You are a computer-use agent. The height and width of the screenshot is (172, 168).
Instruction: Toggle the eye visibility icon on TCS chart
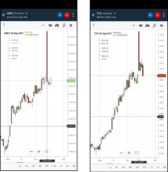141,25
